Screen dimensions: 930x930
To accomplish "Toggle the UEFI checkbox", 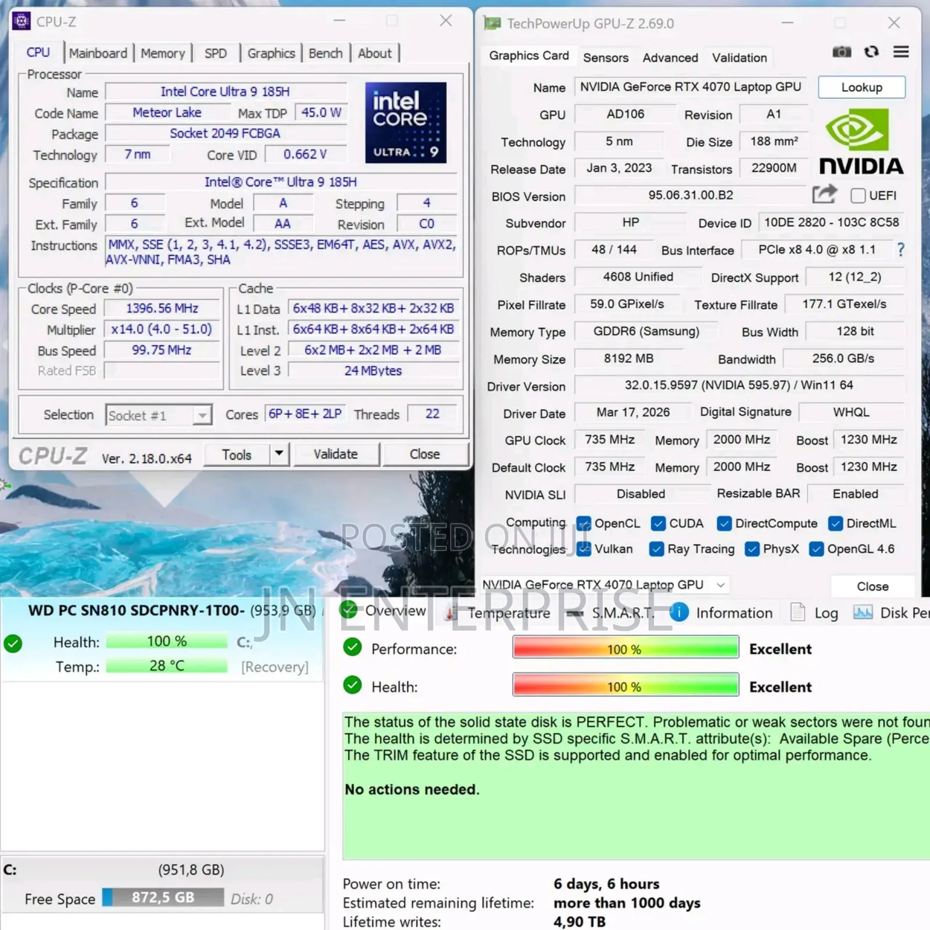I will click(858, 195).
